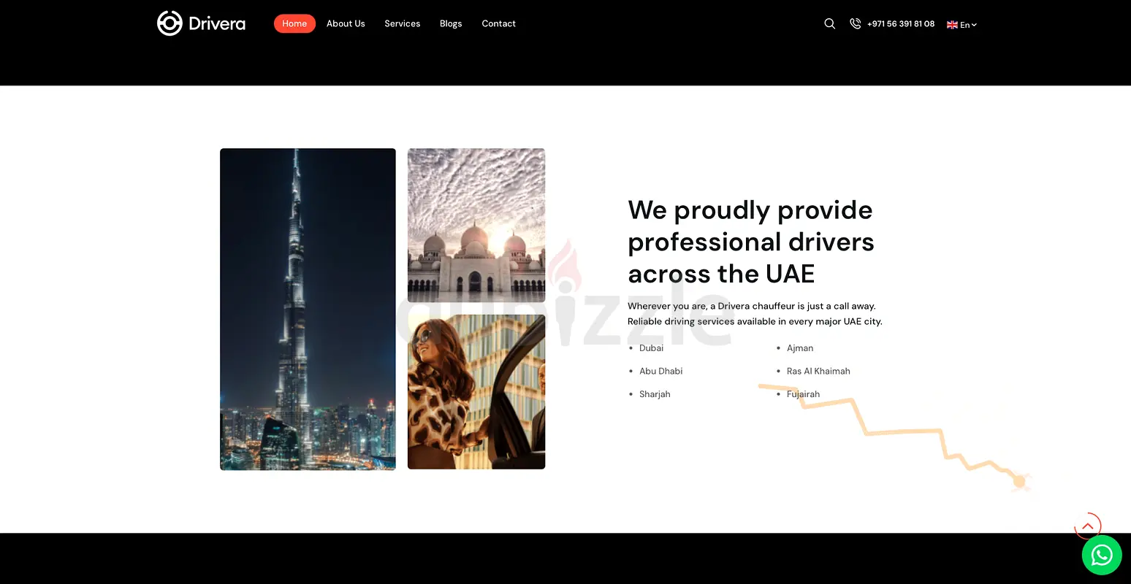
Task: Go to the Blogs page
Action: click(x=451, y=24)
